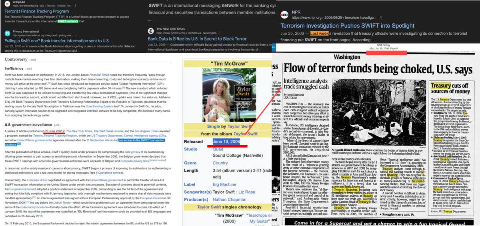Click the Wikipedia 'W' favicon in search results
Viewport: 480px width, 226px height.
point(7,4)
